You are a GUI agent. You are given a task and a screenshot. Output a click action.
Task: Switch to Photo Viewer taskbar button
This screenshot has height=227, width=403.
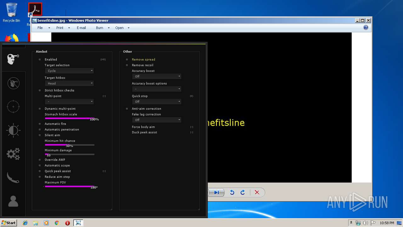pyautogui.click(x=78, y=223)
